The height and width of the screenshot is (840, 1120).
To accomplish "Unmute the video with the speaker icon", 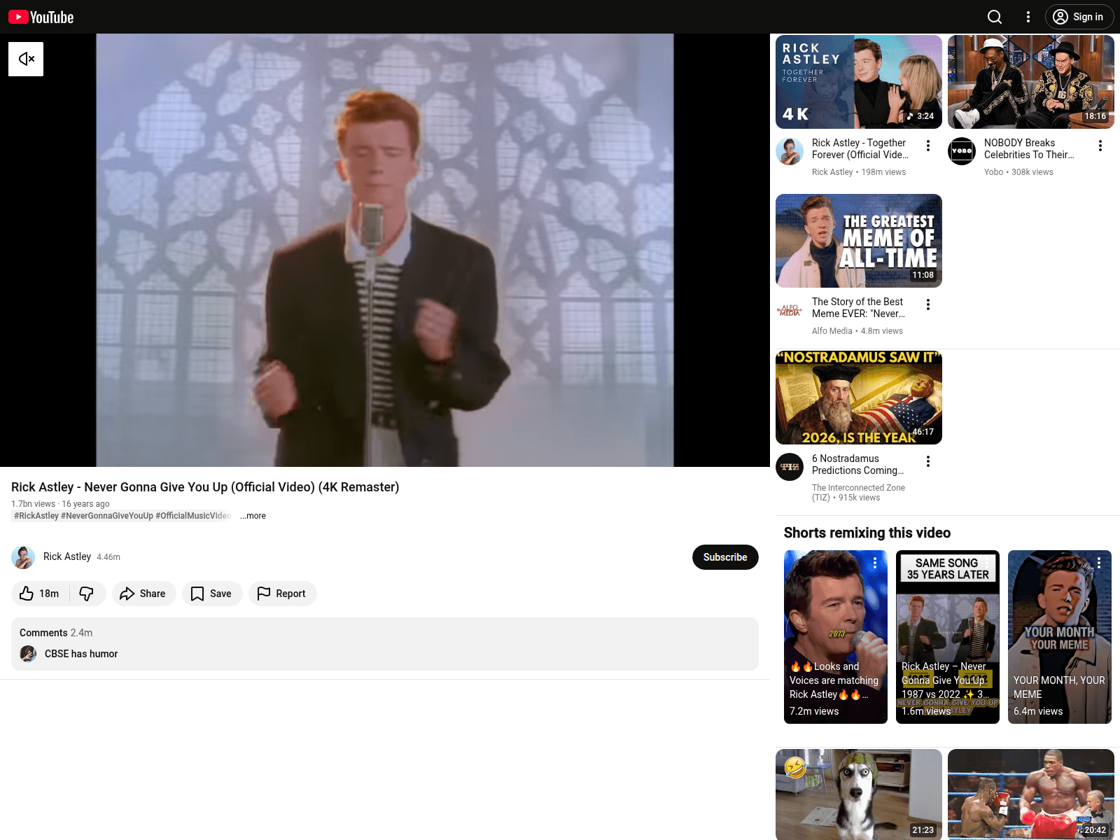I will pyautogui.click(x=26, y=59).
